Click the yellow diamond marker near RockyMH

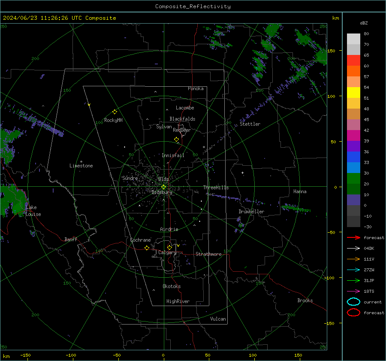(115, 112)
